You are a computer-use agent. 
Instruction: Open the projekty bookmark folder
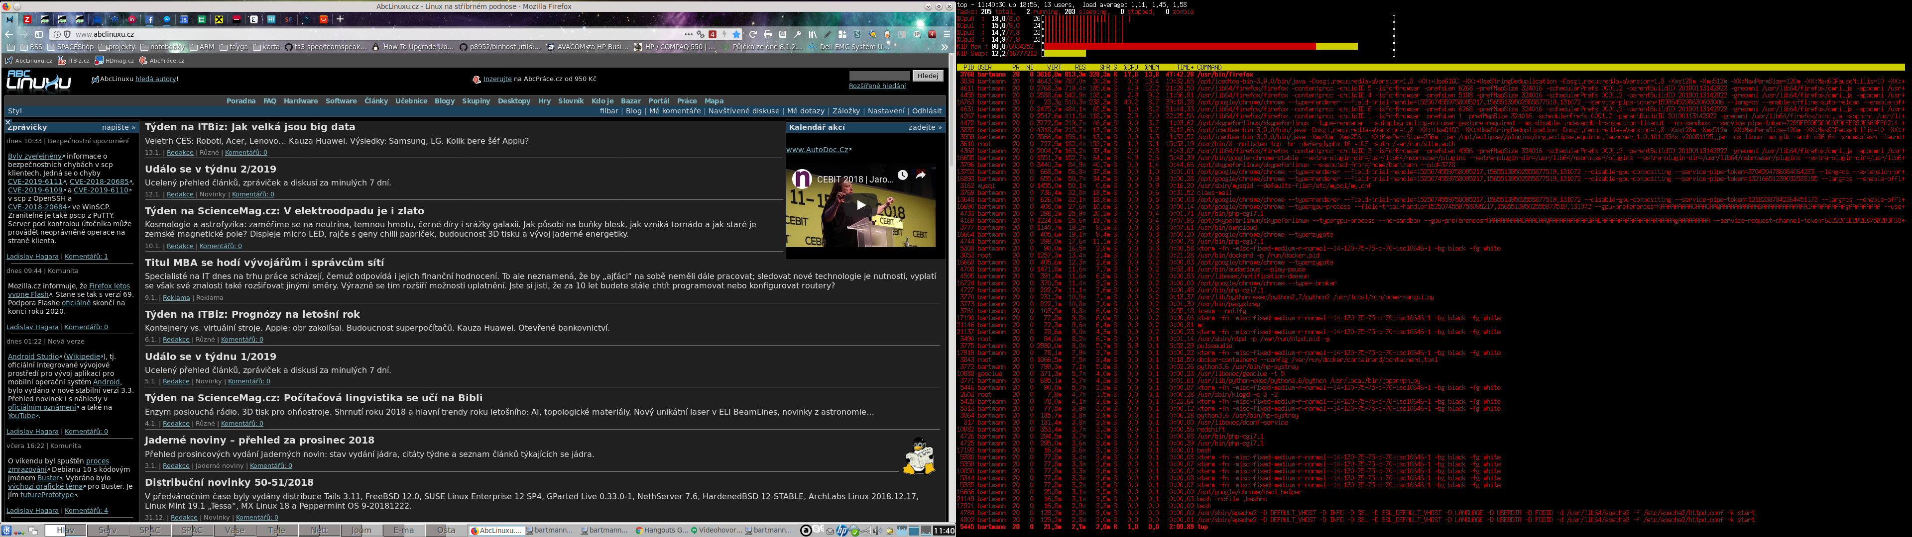click(x=118, y=47)
